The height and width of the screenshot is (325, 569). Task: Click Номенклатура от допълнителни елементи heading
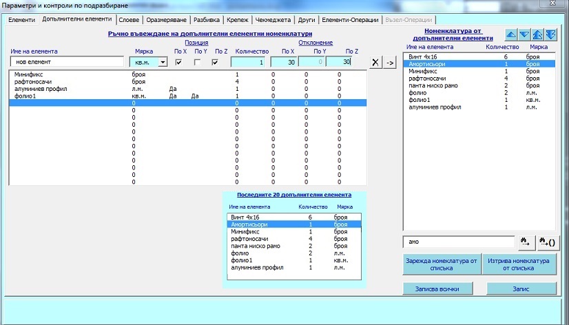(x=453, y=34)
